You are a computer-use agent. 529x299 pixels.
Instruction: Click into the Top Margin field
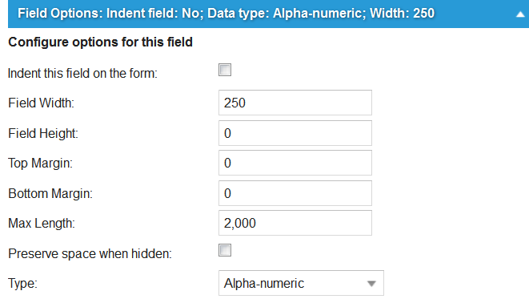tap(295, 163)
